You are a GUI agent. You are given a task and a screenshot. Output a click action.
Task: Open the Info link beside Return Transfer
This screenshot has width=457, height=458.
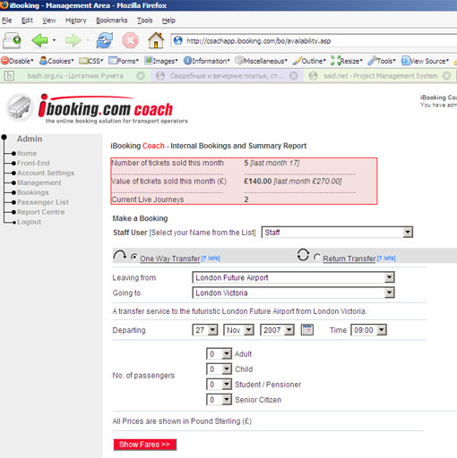[386, 259]
